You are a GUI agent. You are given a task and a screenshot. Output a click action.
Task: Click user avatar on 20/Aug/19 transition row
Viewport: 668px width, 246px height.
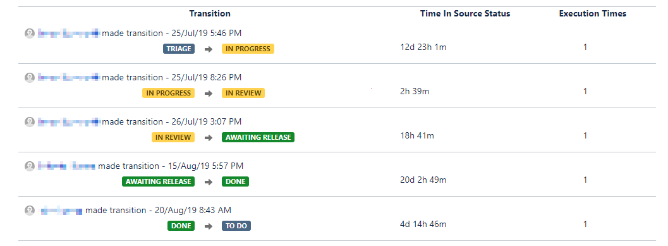point(30,211)
